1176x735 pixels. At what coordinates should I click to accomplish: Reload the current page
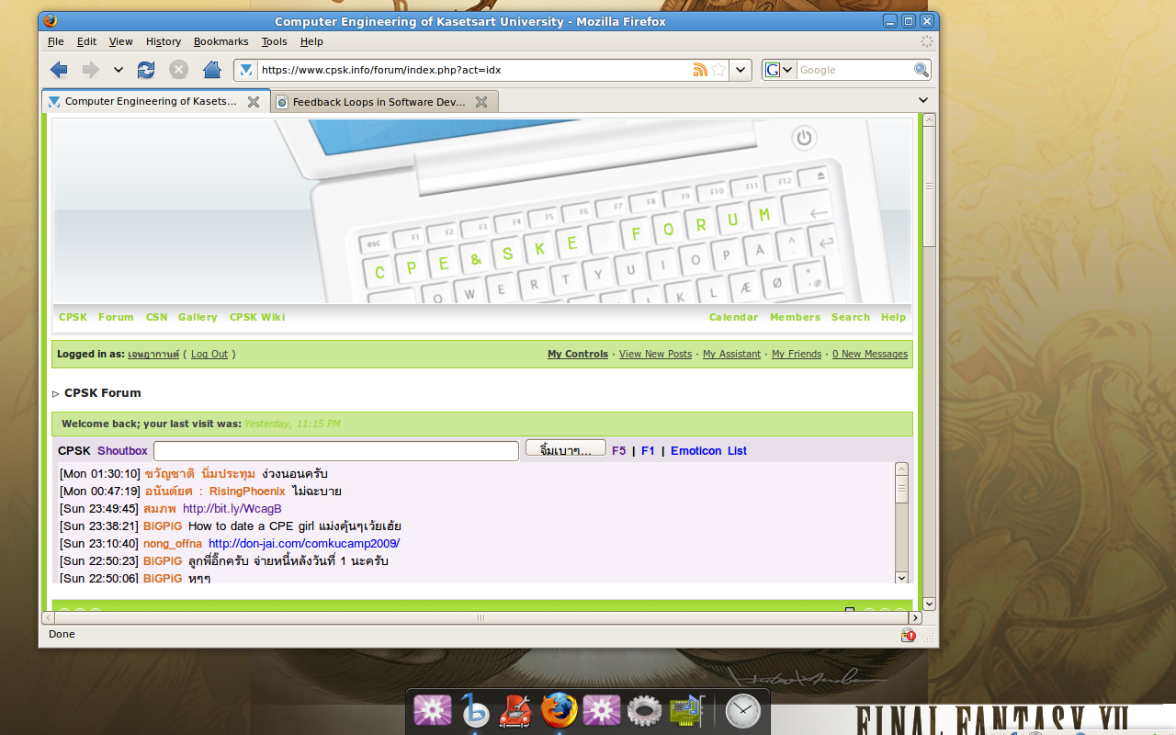coord(146,70)
